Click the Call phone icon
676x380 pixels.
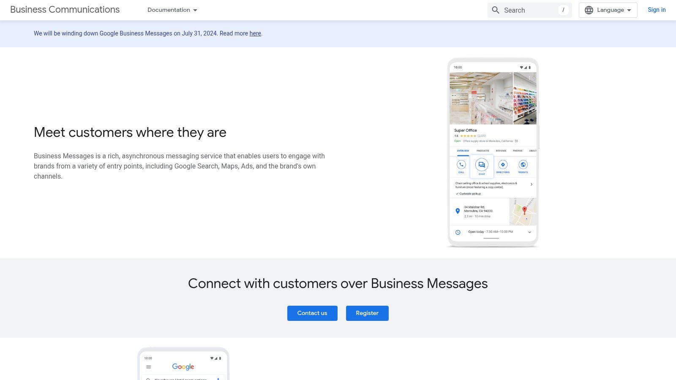(x=461, y=164)
